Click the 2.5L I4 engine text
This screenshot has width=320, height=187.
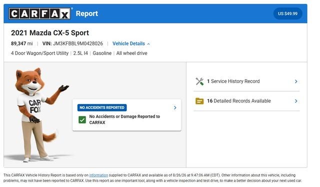pos(80,53)
